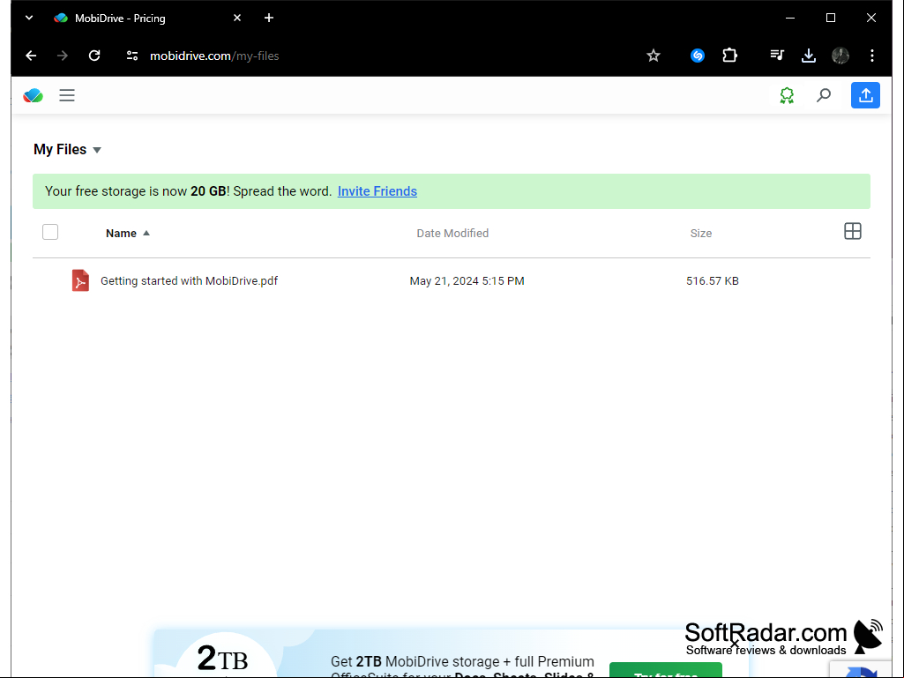Click the blue upload button
This screenshot has height=678, width=904.
[x=865, y=95]
